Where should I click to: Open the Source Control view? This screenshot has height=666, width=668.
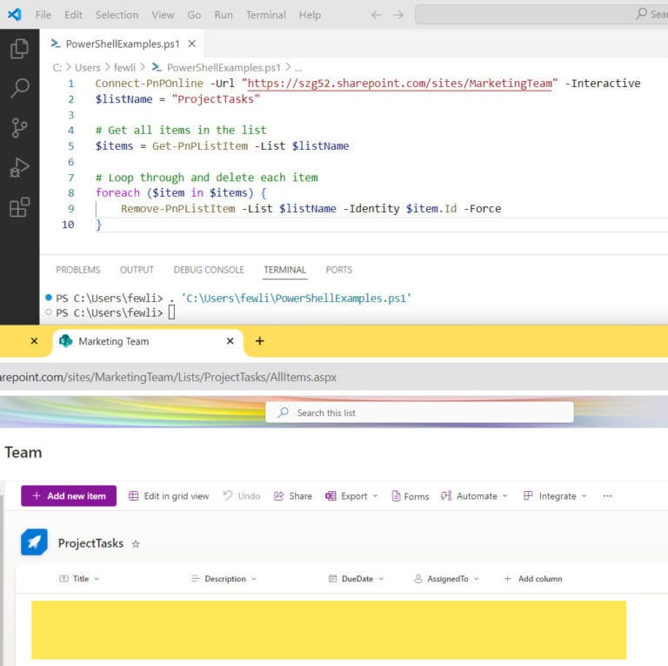(20, 127)
